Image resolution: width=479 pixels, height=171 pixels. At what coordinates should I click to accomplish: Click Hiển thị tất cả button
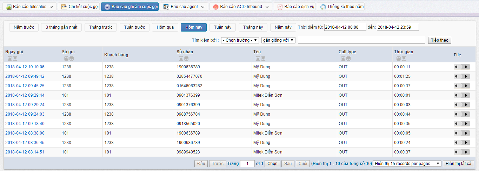(x=459, y=164)
